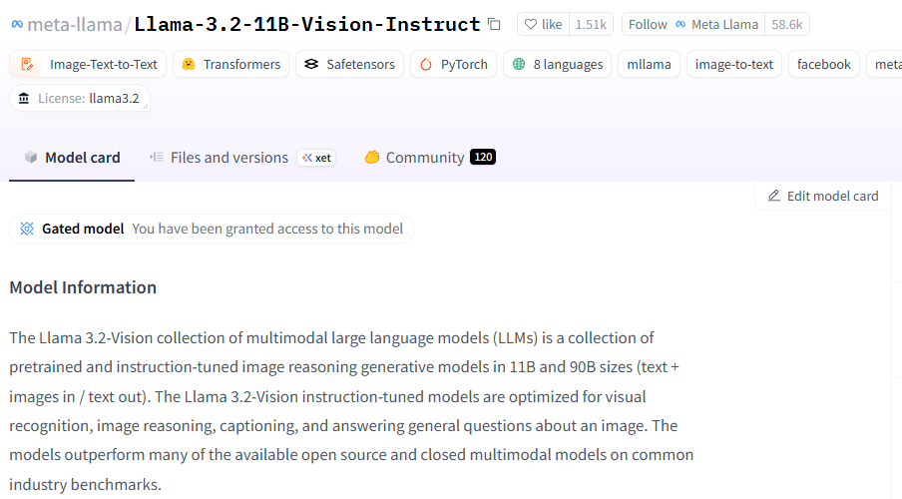
Task: Click Edit model card button
Action: click(823, 196)
